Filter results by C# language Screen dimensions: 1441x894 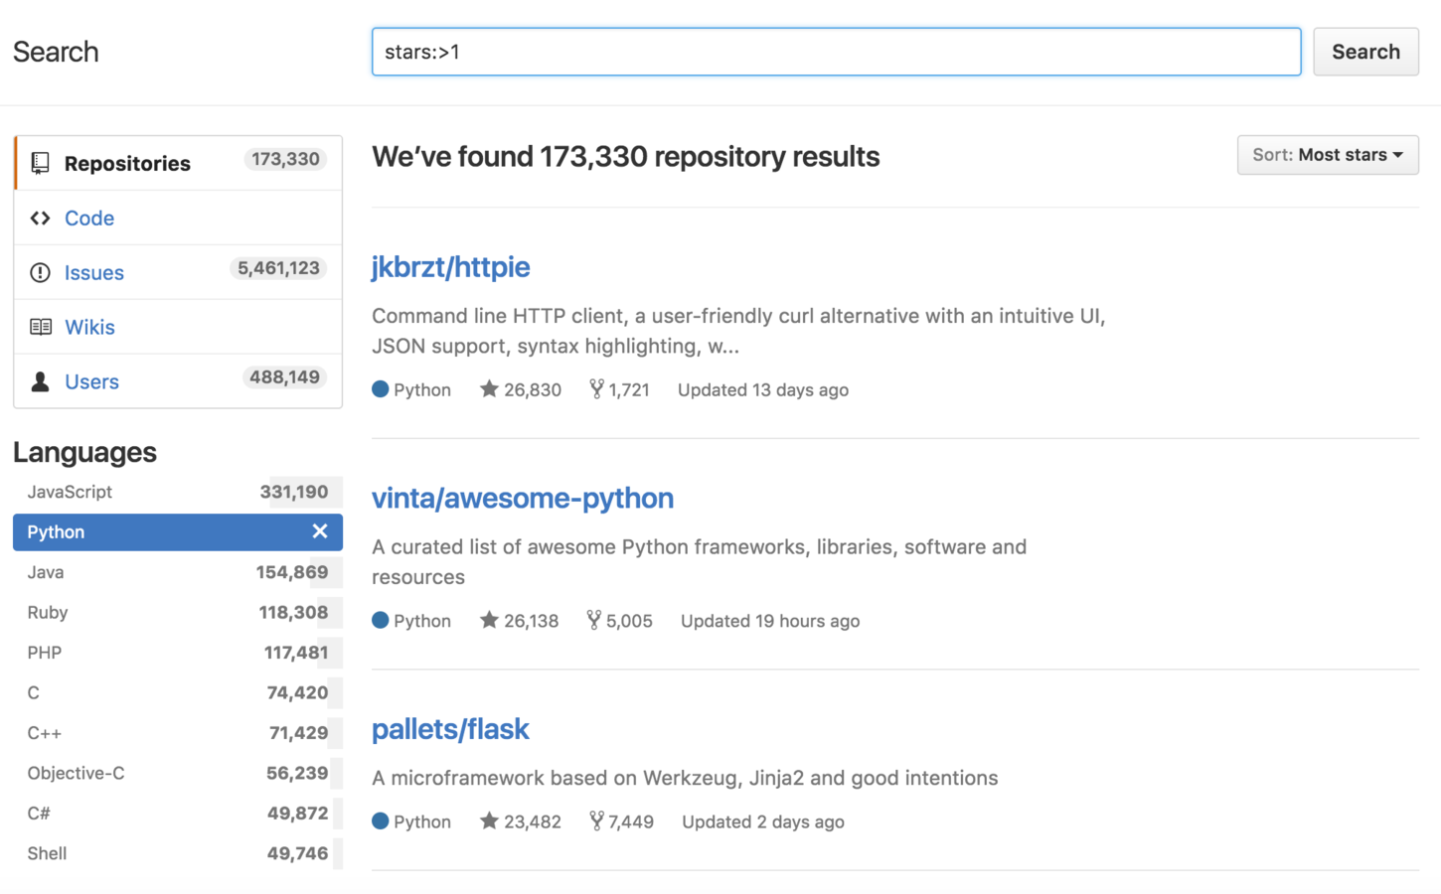tap(178, 814)
